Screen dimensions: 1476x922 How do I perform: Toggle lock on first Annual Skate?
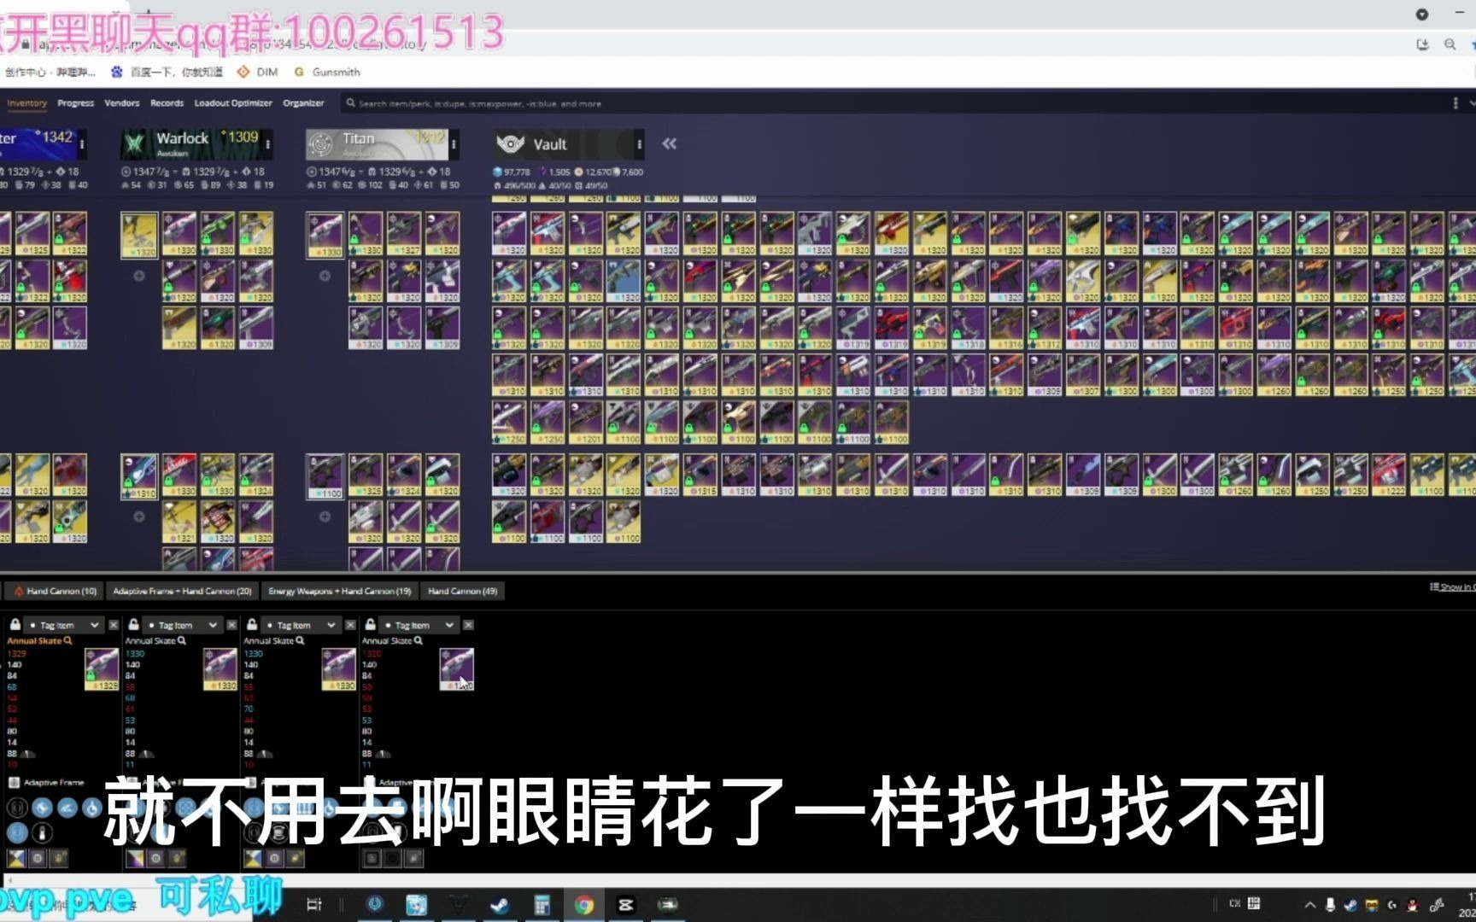coord(15,625)
